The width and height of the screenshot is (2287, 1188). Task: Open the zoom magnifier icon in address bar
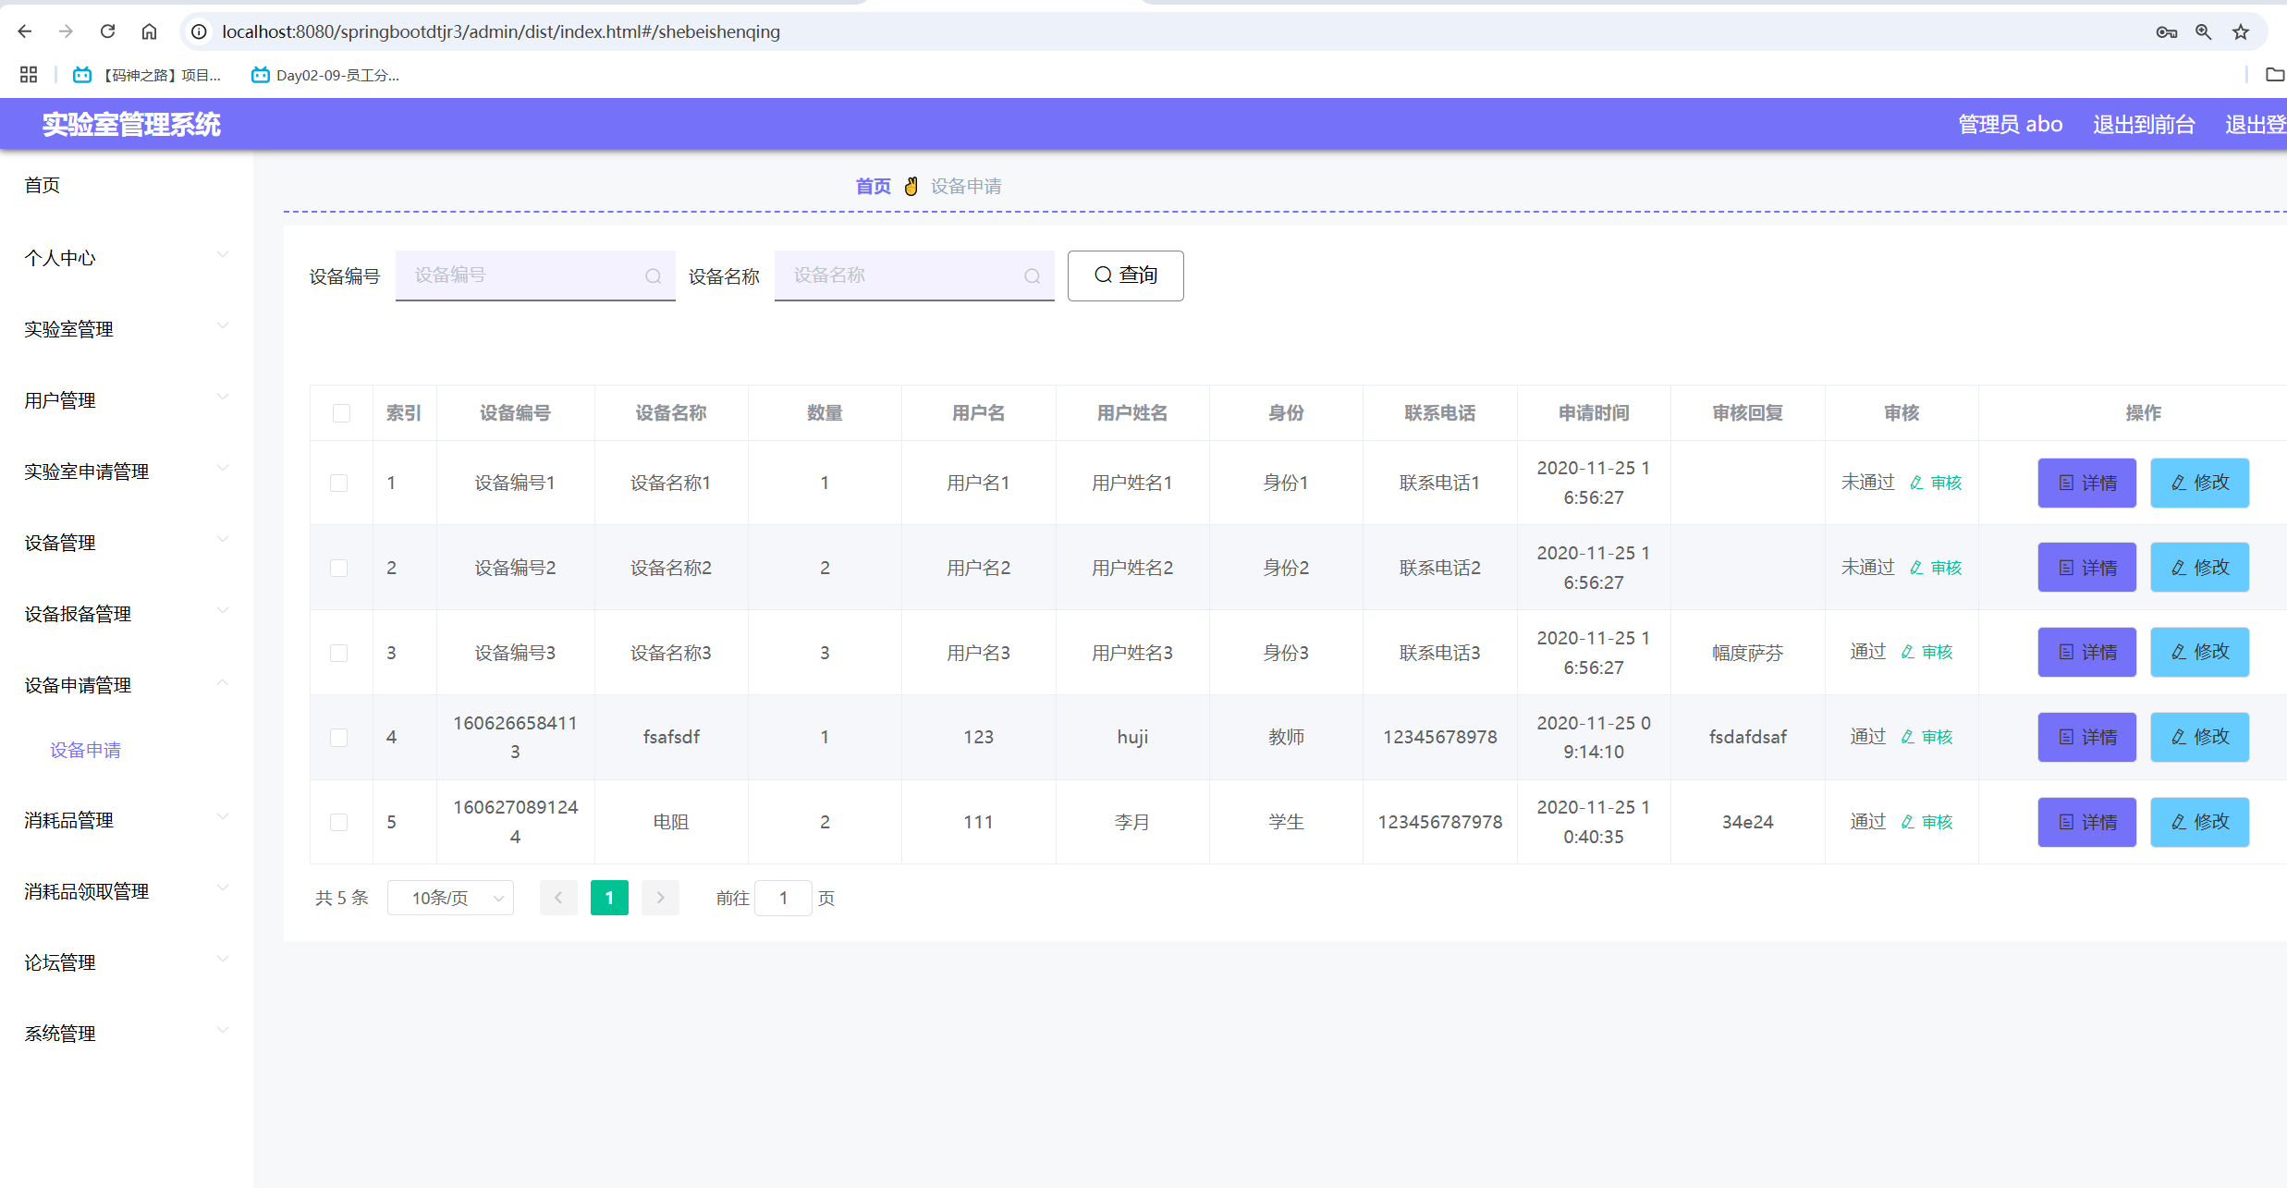pyautogui.click(x=2204, y=31)
